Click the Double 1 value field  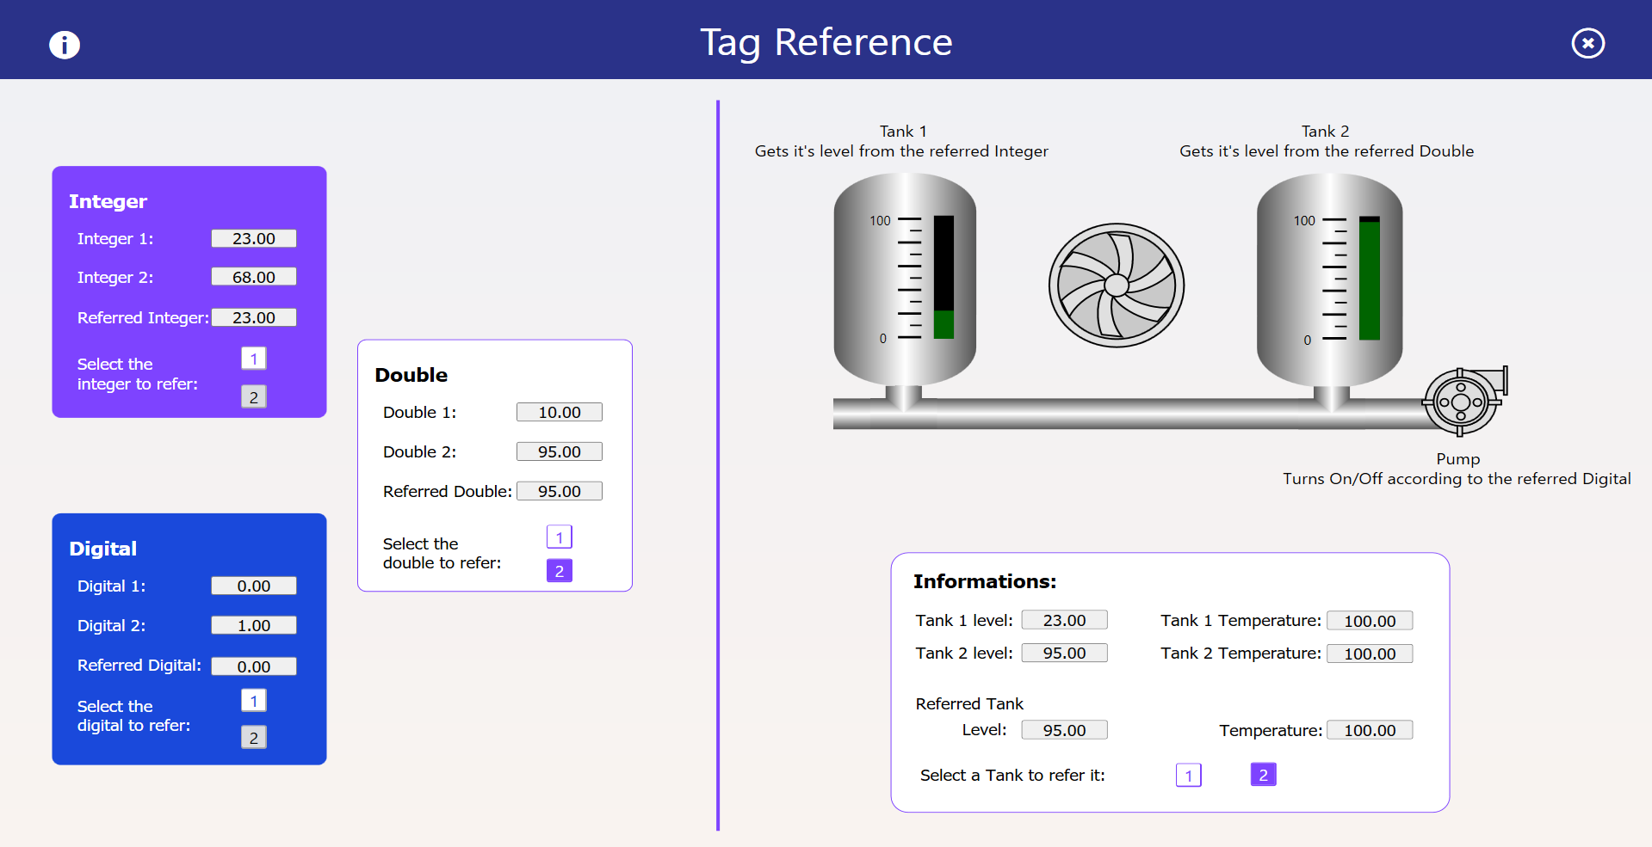coord(559,413)
